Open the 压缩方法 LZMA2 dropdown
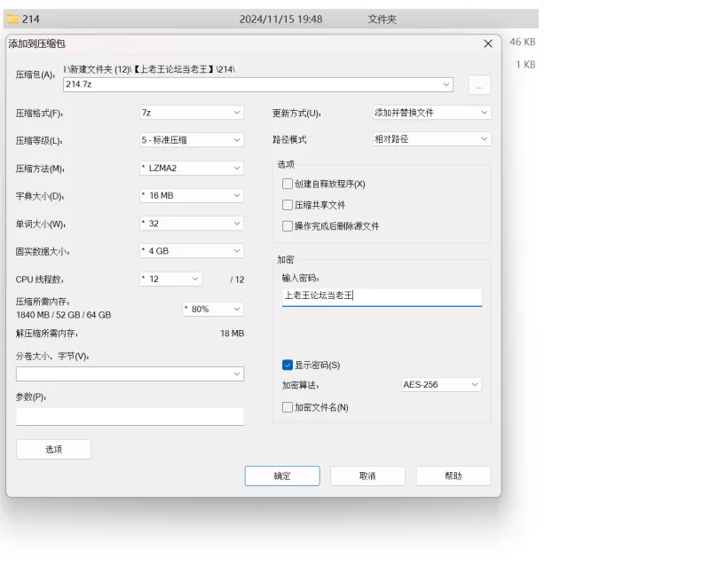710x582 pixels. (192, 169)
